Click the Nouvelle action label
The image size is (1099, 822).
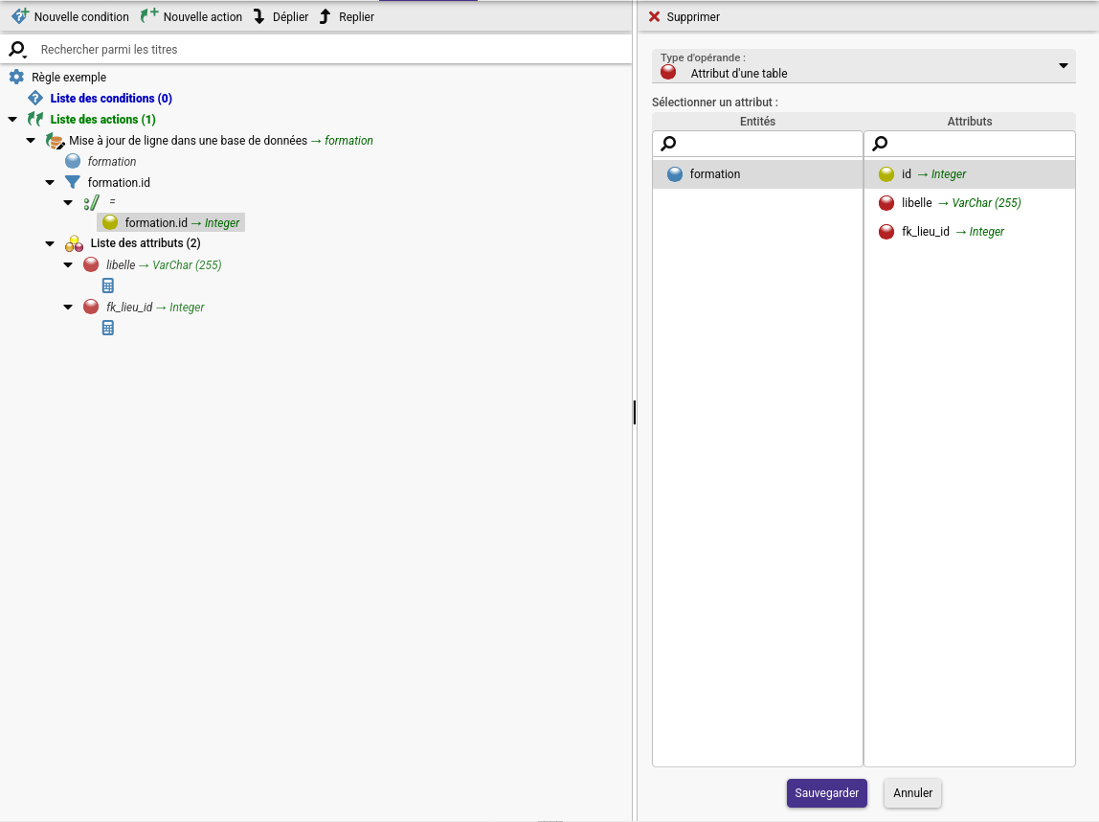point(203,17)
